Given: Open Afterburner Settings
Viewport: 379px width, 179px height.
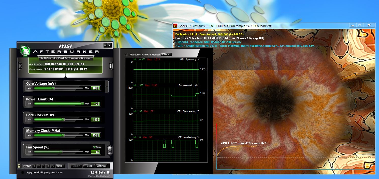Looking at the screenshot, I should [101, 166].
